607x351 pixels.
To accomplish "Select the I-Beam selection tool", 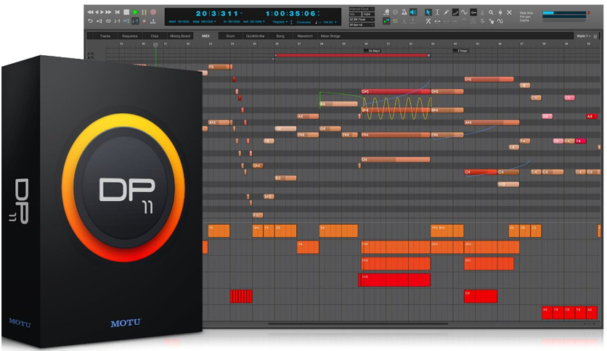I will click(437, 12).
